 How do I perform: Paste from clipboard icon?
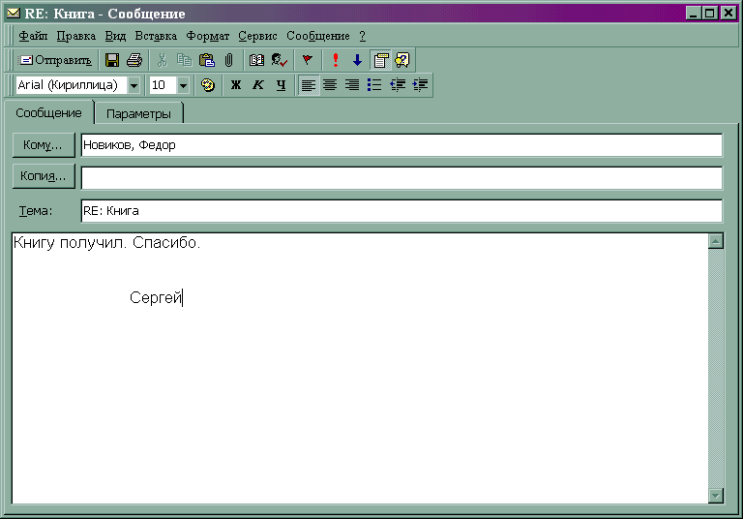pos(207,60)
